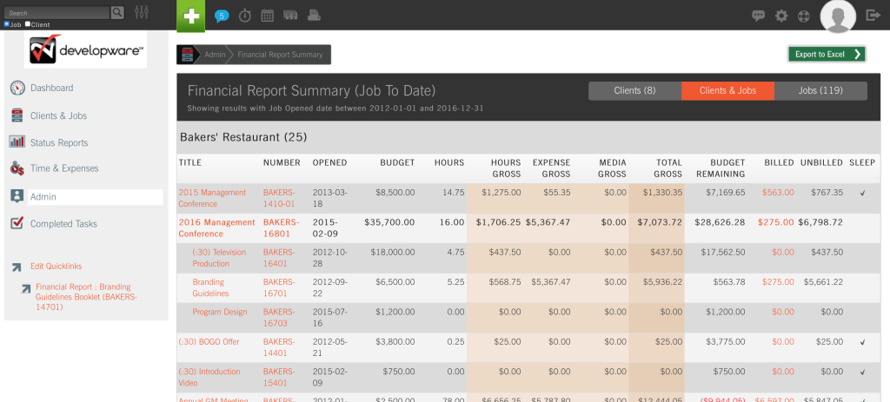Click the arrow on Export to Excel
The image size is (890, 402).
click(858, 54)
